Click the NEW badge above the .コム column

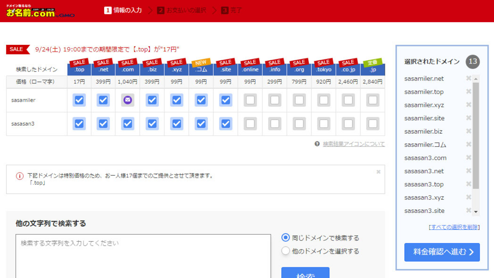pos(201,62)
